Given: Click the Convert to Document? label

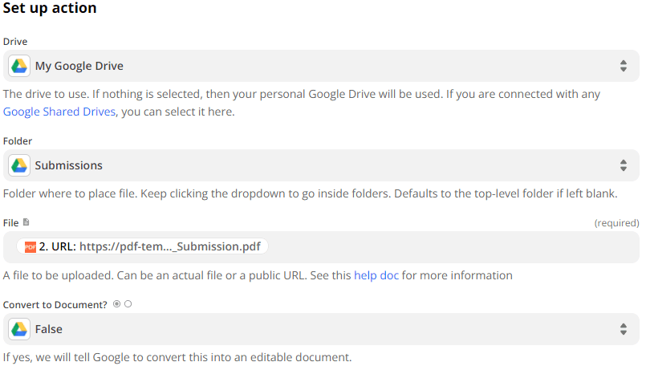Looking at the screenshot, I should [x=55, y=305].
